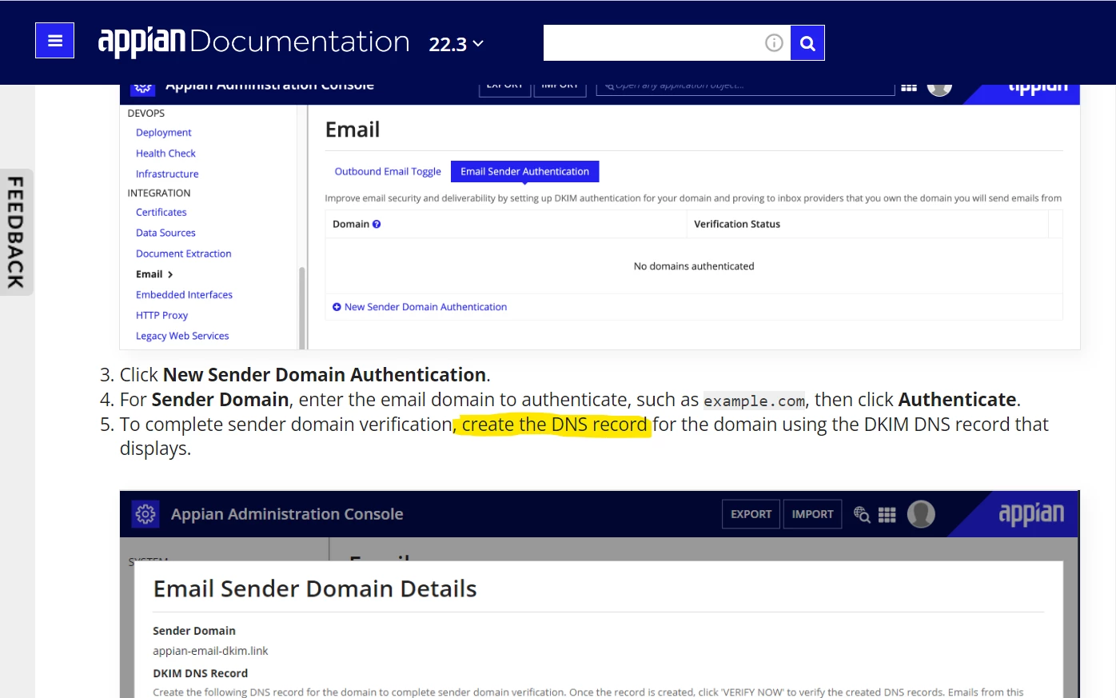This screenshot has height=698, width=1116.
Task: Open Embedded Interfaces page
Action: click(x=184, y=295)
